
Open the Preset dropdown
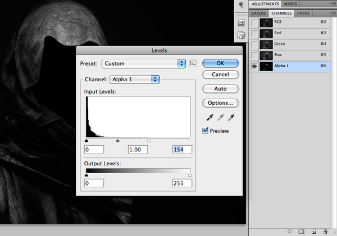[x=144, y=63]
